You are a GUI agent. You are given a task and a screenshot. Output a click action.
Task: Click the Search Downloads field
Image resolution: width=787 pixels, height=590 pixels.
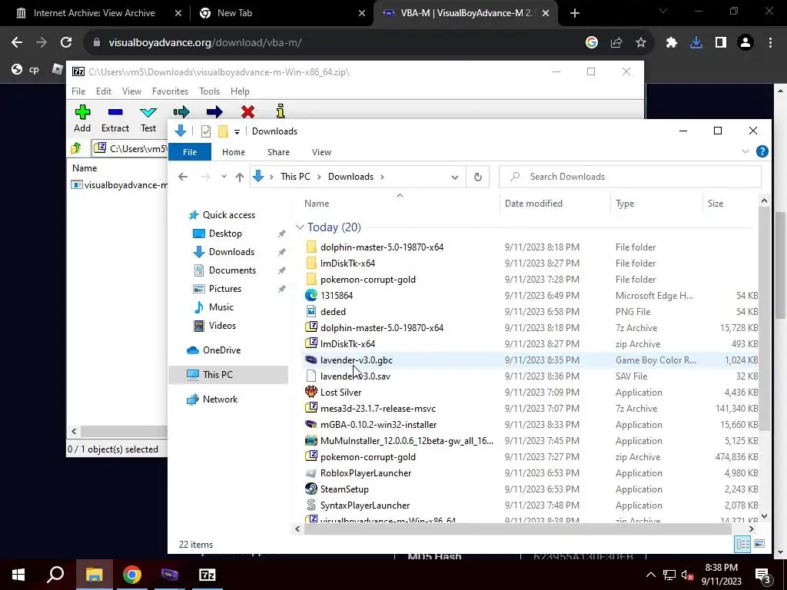pos(630,177)
